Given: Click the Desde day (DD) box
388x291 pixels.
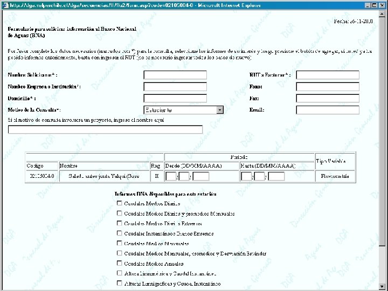Looking at the screenshot, I should pyautogui.click(x=171, y=176).
